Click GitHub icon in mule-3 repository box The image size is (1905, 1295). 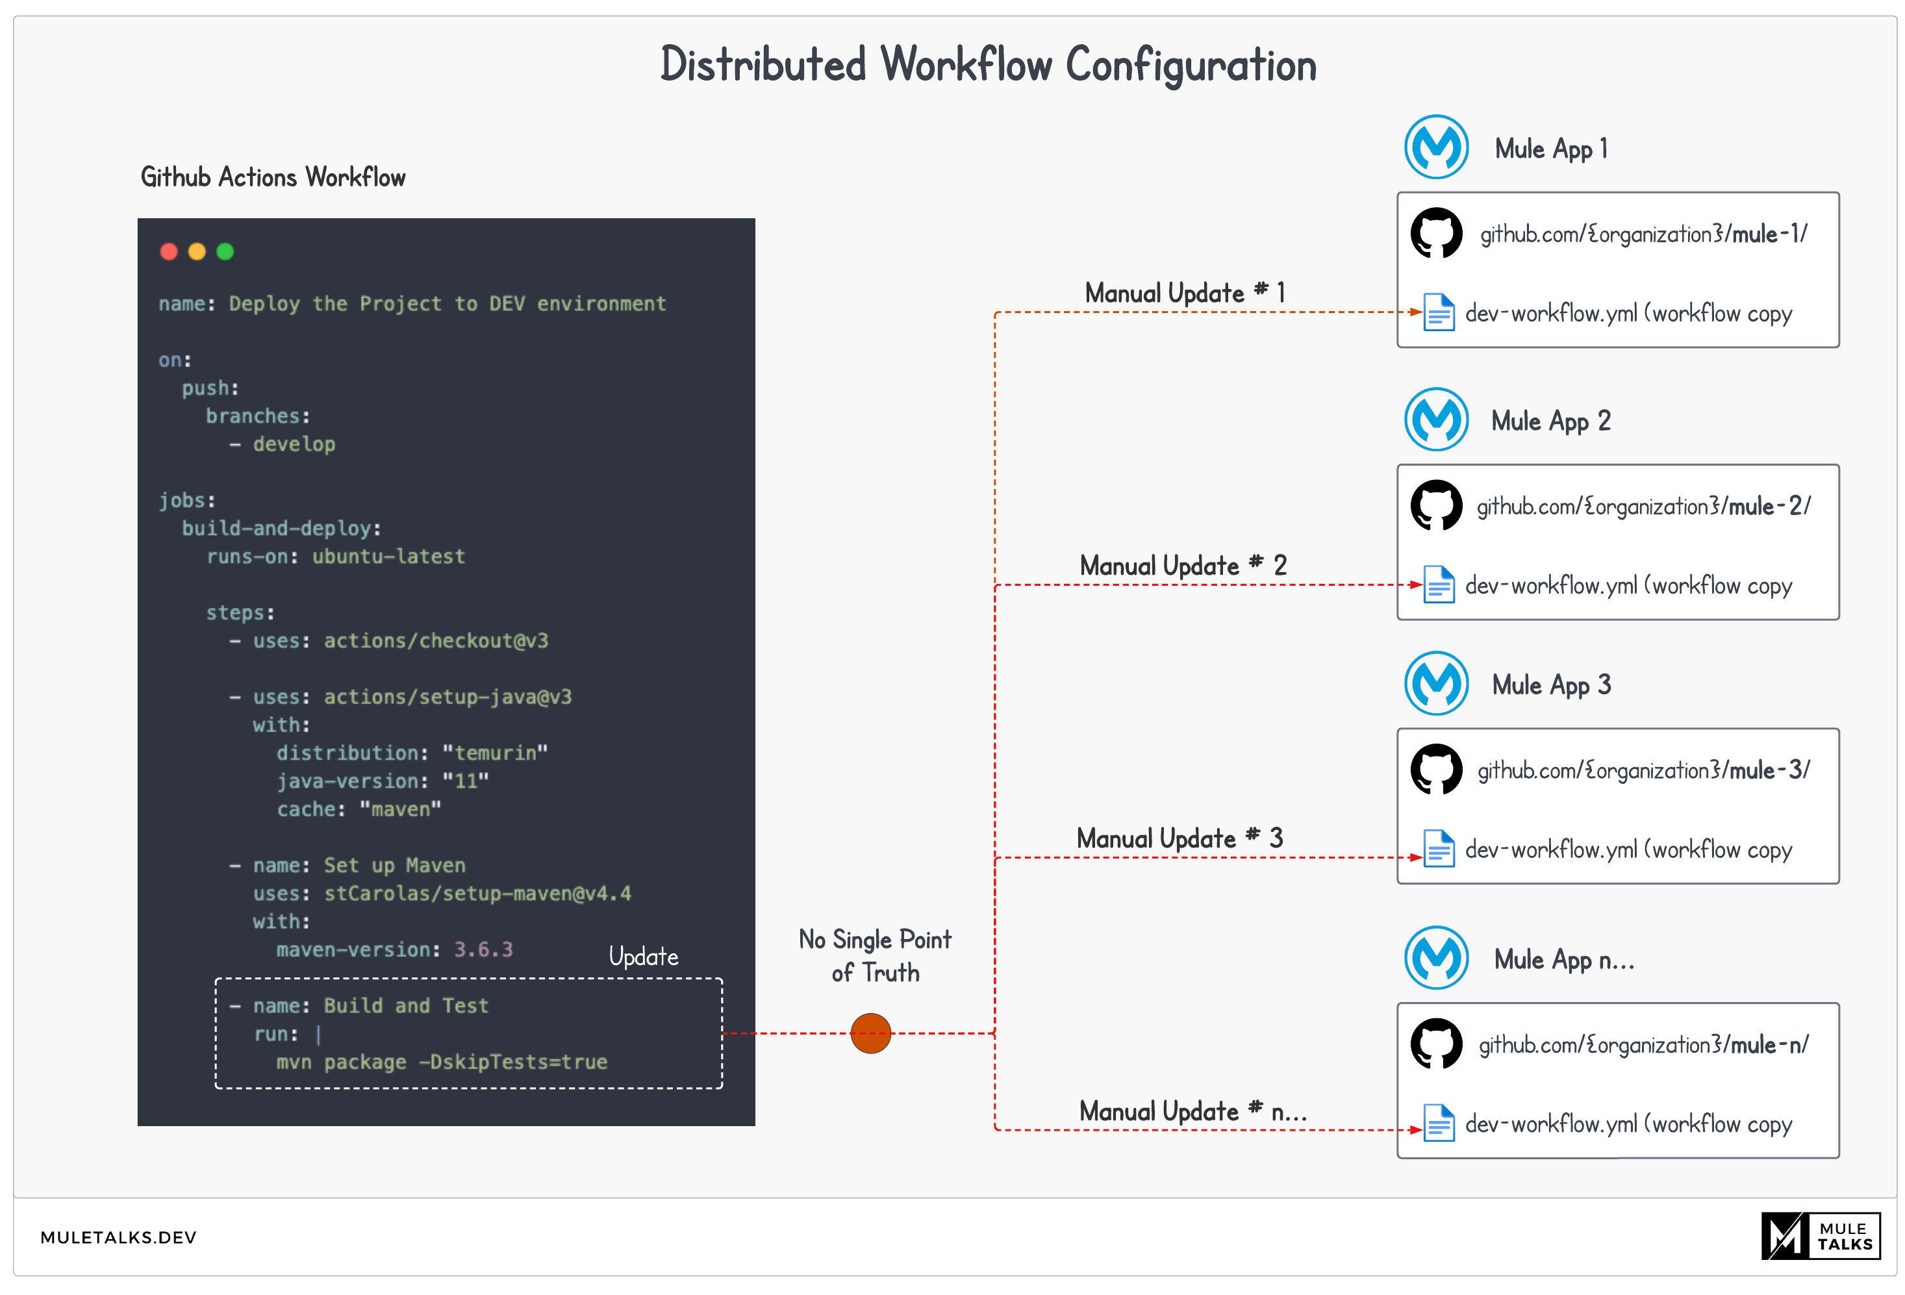[x=1436, y=769]
